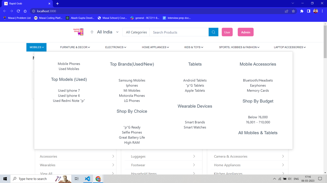The height and width of the screenshot is (183, 327).
Task: Open the notification center icon
Action: pos(320,179)
